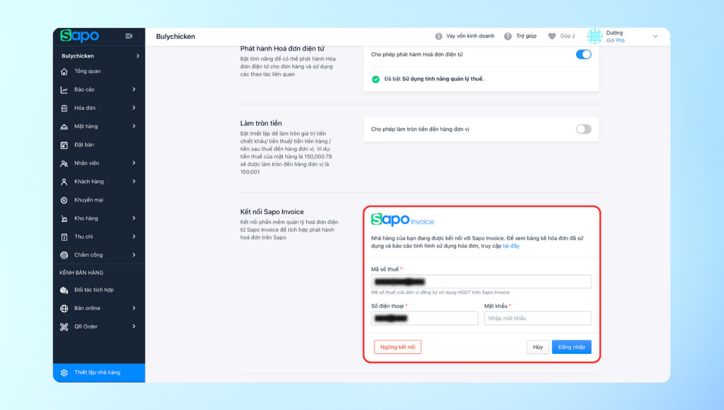Click the dollar coin icon for Vay vốn
Screen dimensions: 724x410
(x=439, y=36)
